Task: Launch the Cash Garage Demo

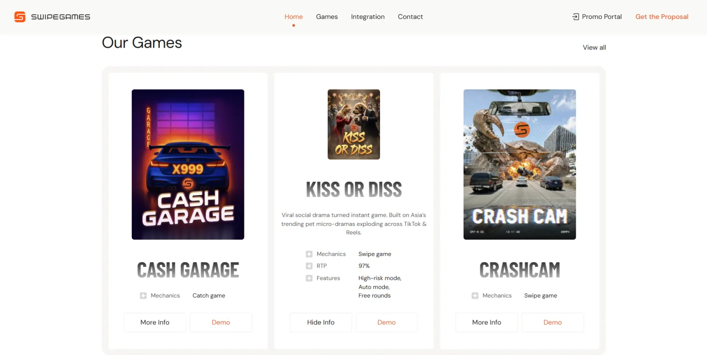Action: 221,322
